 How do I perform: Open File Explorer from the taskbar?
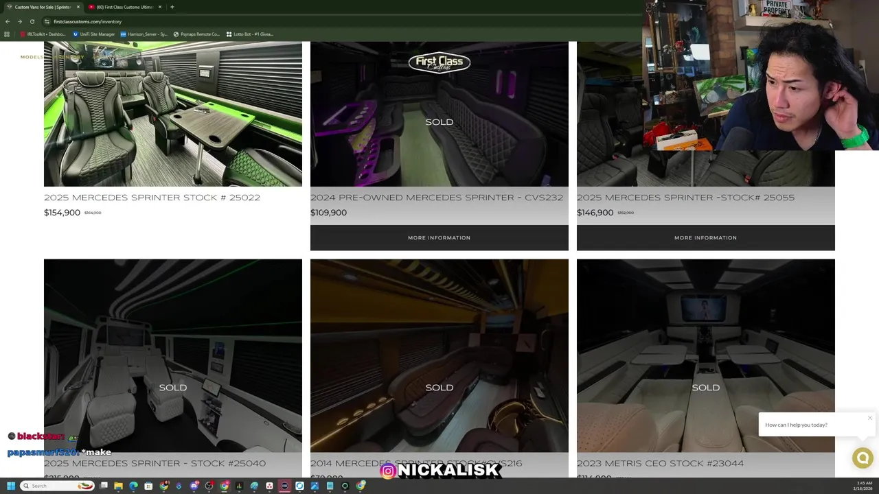click(118, 486)
